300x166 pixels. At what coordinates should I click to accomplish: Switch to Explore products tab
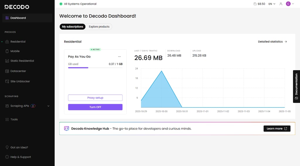[99, 27]
